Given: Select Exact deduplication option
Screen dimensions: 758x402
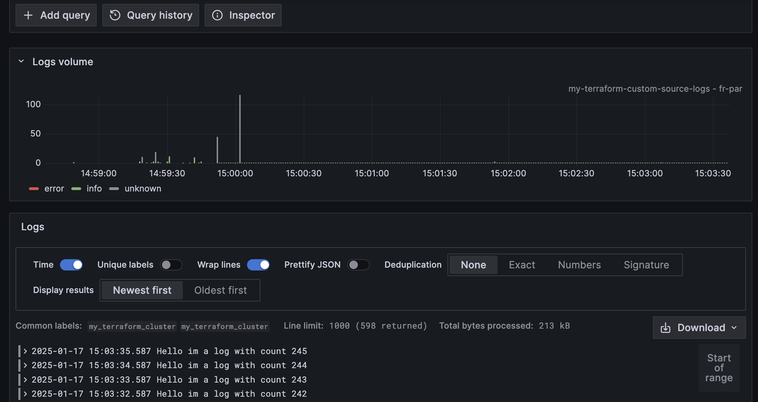Looking at the screenshot, I should (x=522, y=265).
